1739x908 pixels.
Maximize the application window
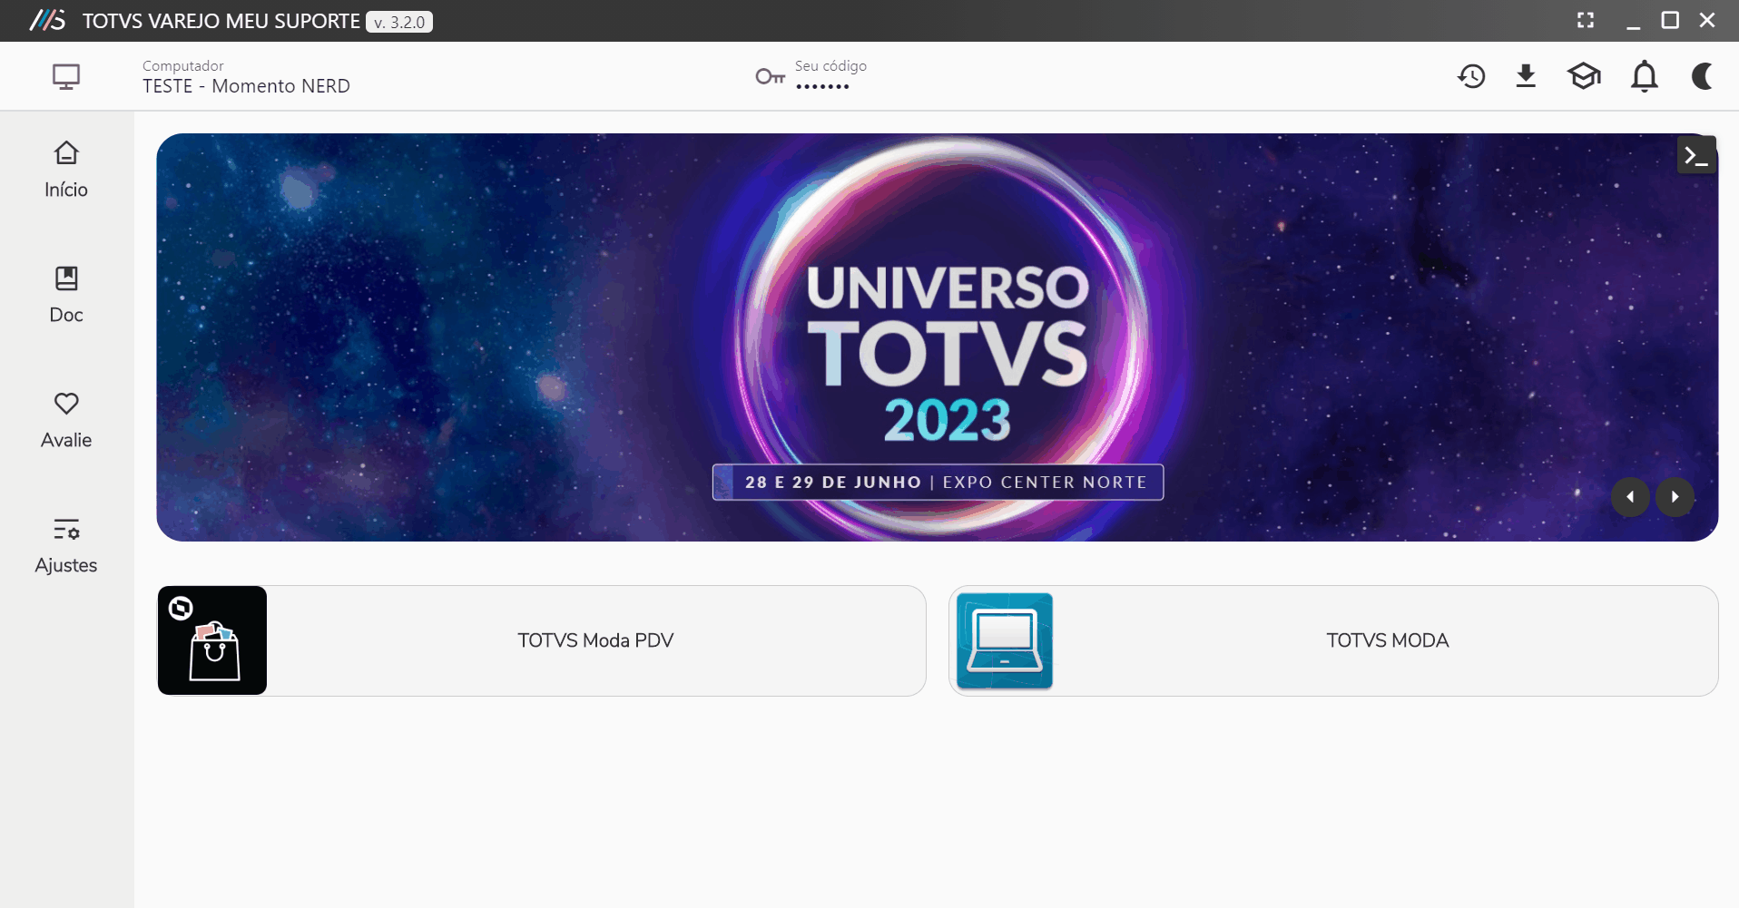pyautogui.click(x=1670, y=20)
